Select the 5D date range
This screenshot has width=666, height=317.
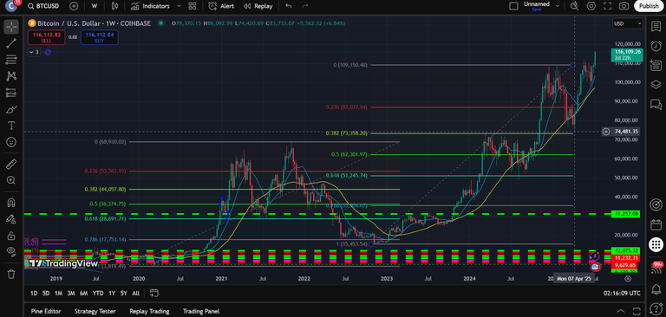46,294
